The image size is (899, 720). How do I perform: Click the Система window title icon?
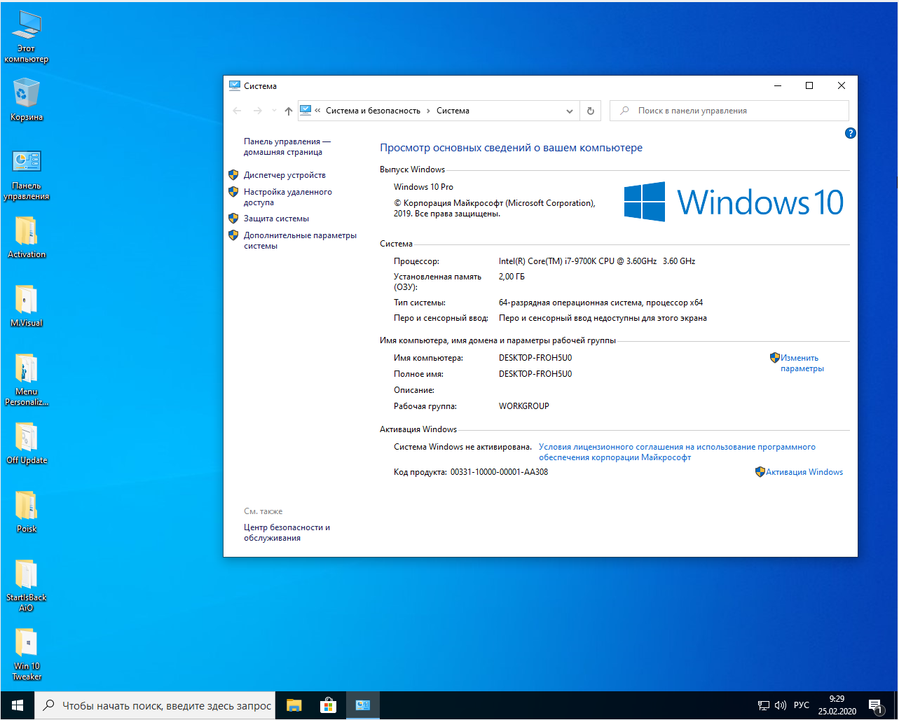235,85
